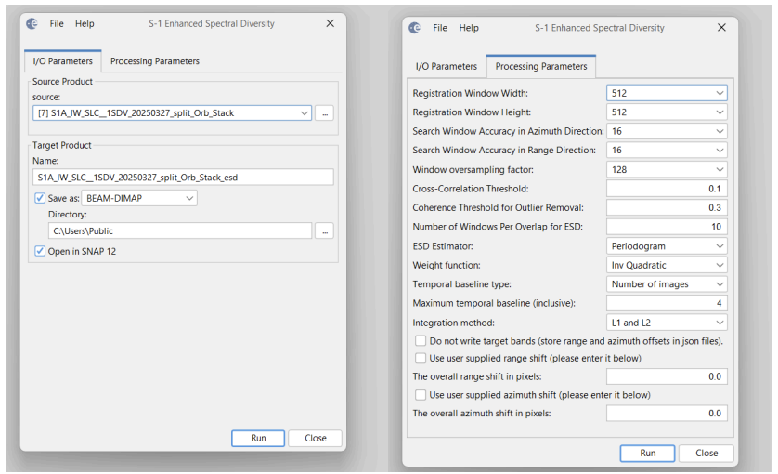Click the Directory path field

(x=180, y=230)
